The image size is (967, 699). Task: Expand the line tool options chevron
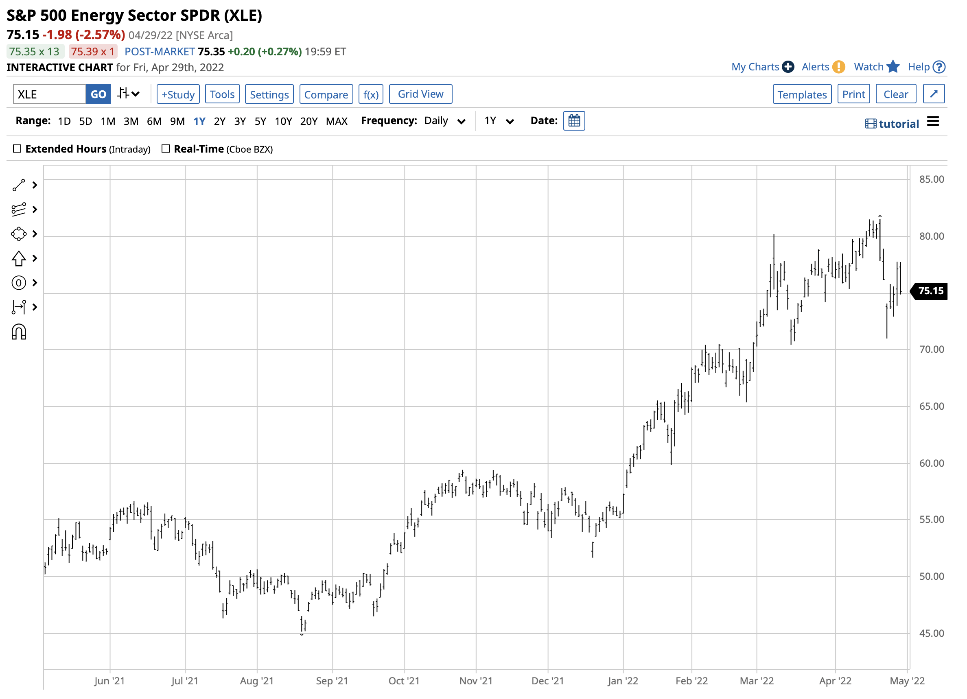[x=35, y=186]
